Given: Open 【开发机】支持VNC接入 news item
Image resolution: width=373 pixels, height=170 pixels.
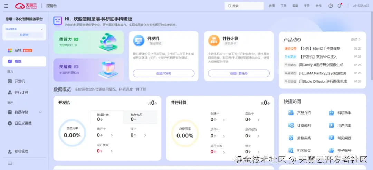Looking at the screenshot, I should (x=318, y=57).
